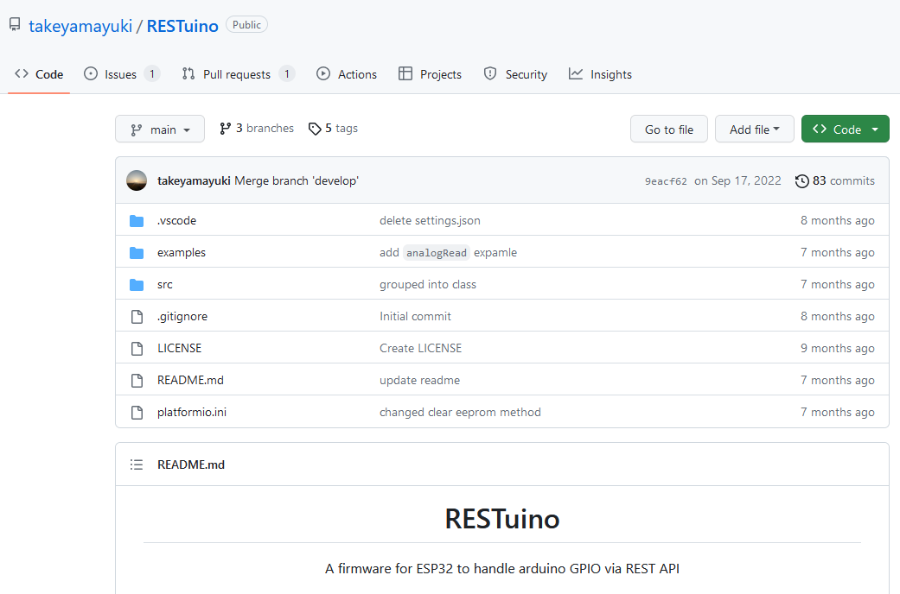This screenshot has height=594, width=900.
Task: Open the 'delete settings.json' commit message
Action: point(430,221)
